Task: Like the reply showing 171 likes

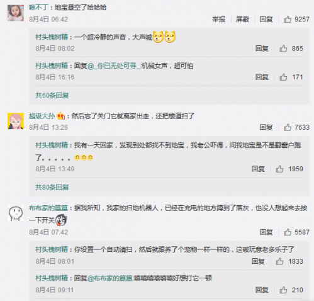Action: click(283, 77)
